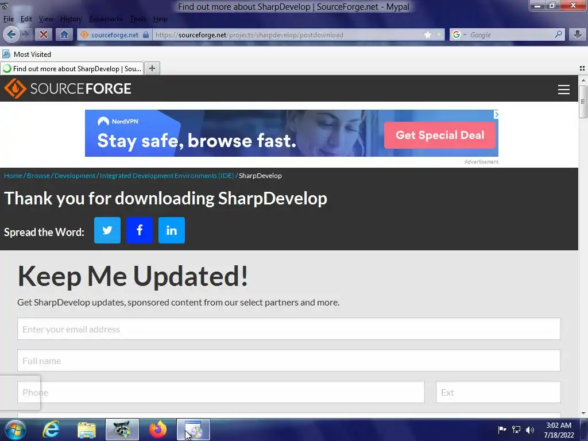Open the View menu

point(46,19)
